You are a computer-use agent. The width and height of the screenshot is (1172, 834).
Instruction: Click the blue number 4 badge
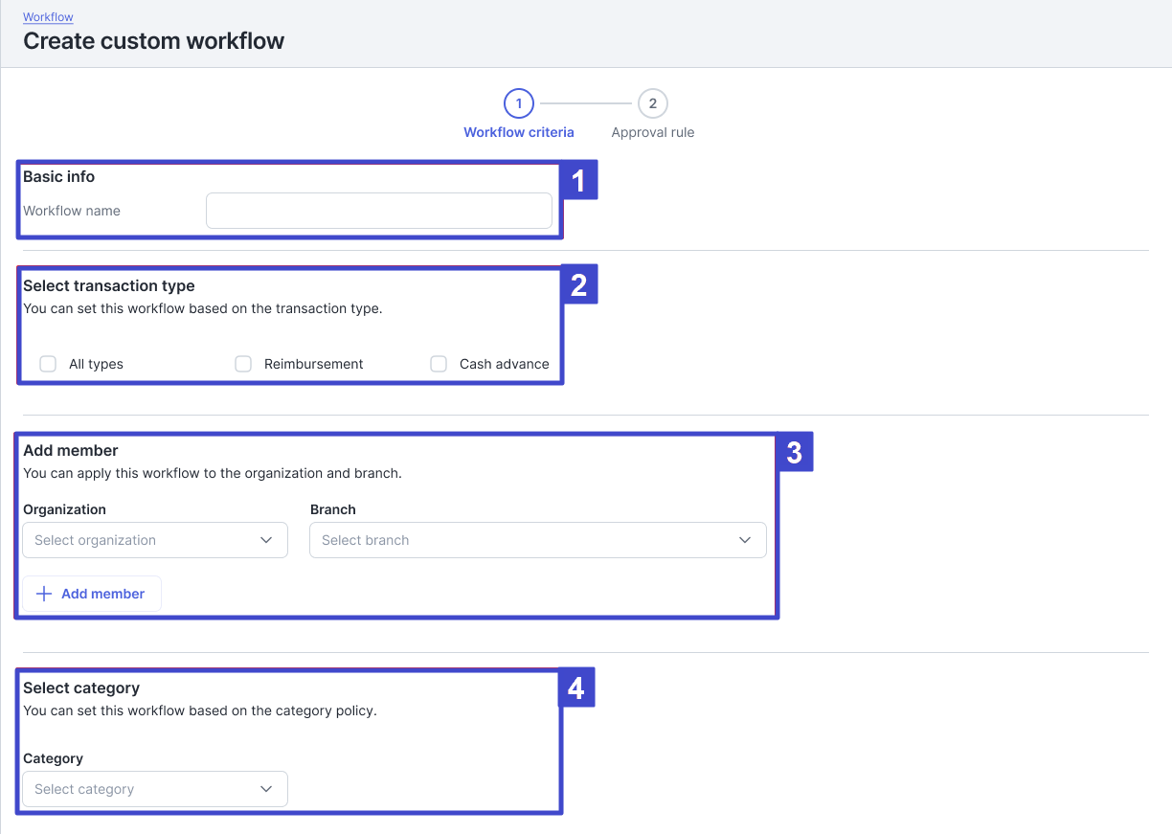pyautogui.click(x=576, y=687)
